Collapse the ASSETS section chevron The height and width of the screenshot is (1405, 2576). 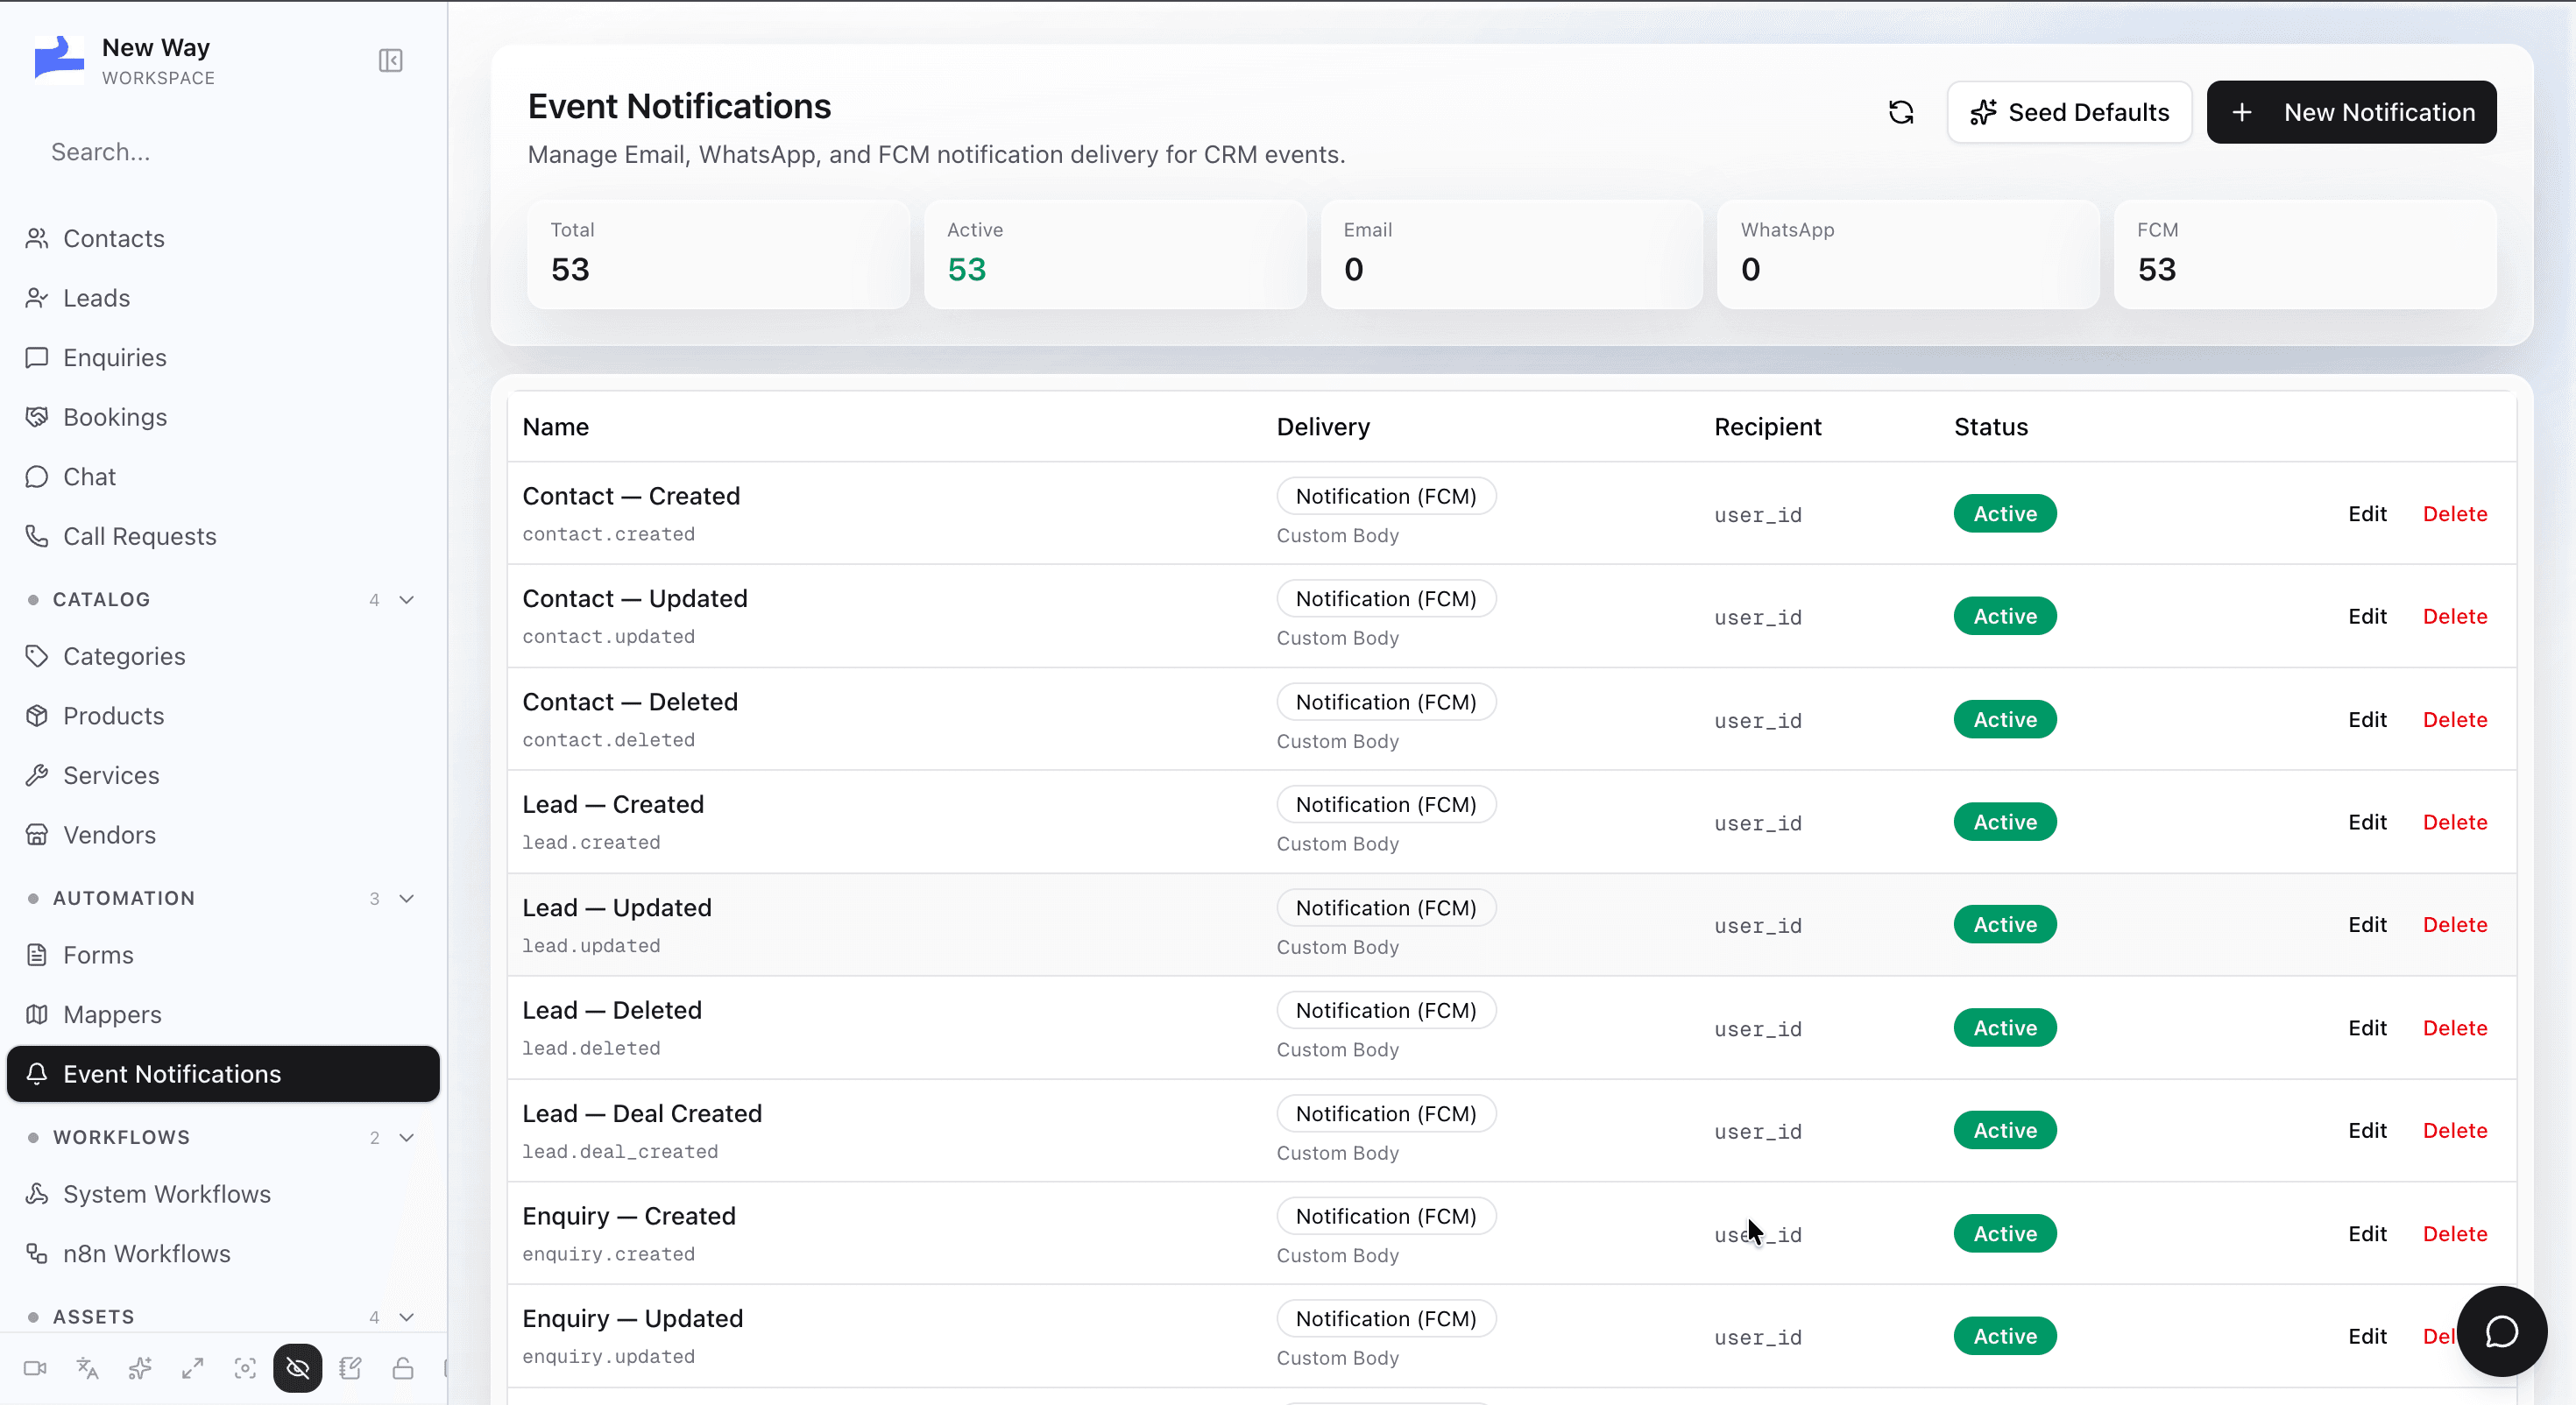tap(406, 1317)
